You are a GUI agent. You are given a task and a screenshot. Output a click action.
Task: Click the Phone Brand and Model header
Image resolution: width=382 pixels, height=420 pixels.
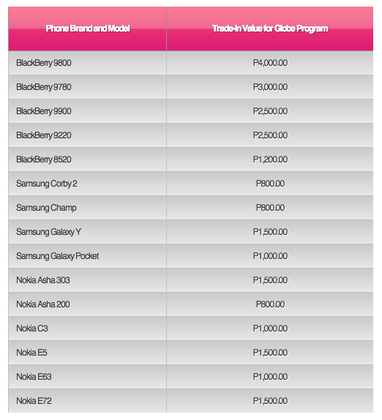pos(88,29)
